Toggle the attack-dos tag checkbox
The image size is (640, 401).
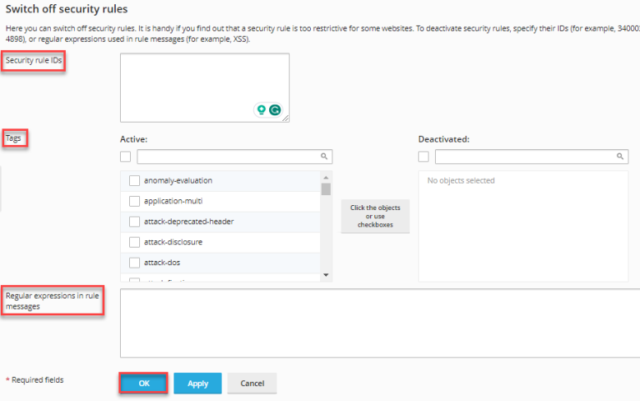[x=134, y=263]
